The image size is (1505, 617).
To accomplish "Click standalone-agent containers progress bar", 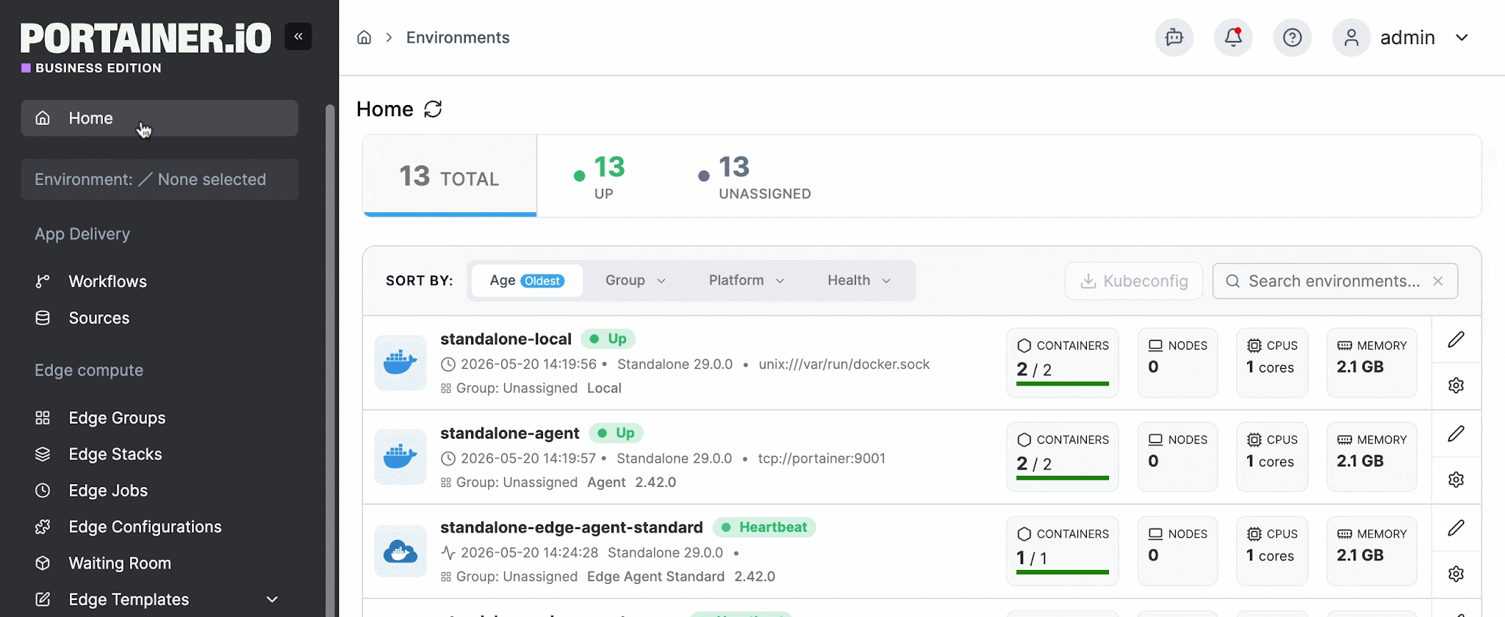I will (x=1063, y=477).
